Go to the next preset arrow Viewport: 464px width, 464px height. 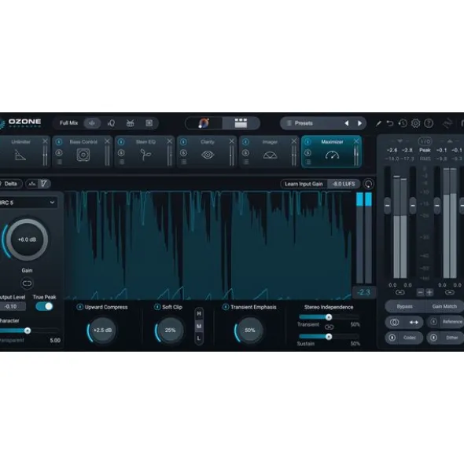[359, 123]
